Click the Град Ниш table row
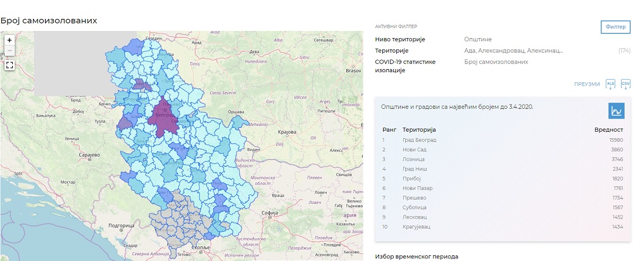 pyautogui.click(x=503, y=169)
